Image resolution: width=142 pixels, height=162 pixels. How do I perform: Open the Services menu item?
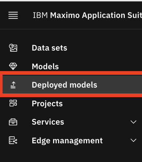click(x=48, y=122)
